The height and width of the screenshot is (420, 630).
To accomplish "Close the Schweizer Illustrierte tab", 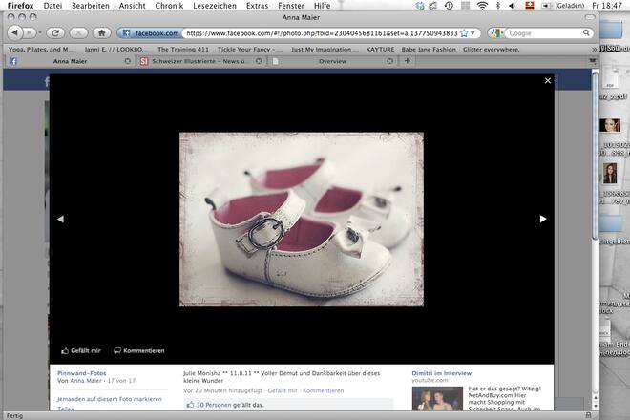I will coord(260,61).
